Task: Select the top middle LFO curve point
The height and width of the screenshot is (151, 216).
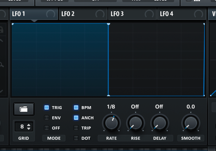Action: click(108, 24)
